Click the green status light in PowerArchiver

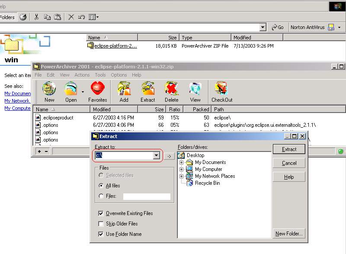pos(341,151)
